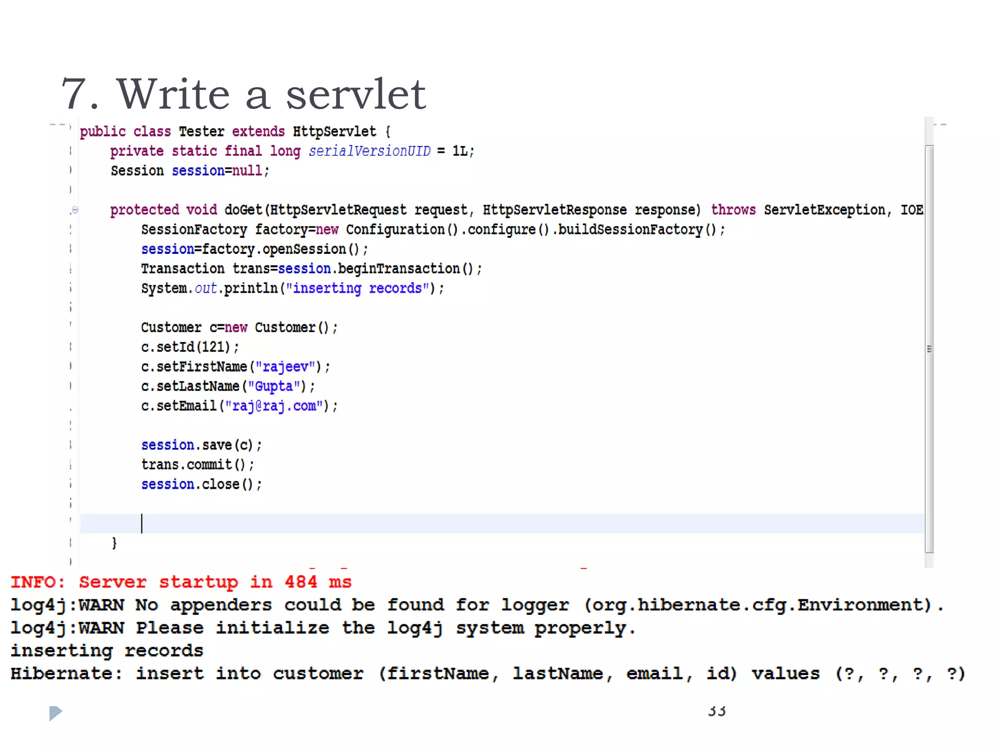Click the 'inserting records' string literal
996x747 pixels.
(x=360, y=288)
